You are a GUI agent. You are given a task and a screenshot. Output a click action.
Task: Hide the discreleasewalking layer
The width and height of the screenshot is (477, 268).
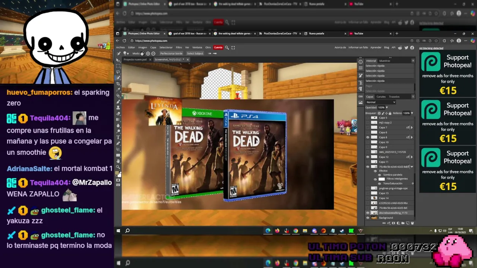368,213
